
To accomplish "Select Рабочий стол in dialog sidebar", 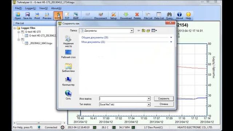I will (x=68, y=54).
